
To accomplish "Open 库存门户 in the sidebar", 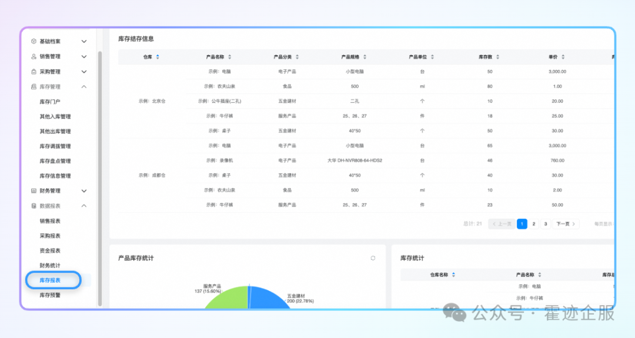I will coord(50,102).
